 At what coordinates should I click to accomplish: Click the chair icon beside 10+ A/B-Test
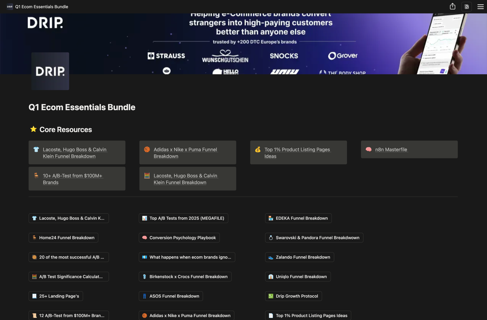36,176
